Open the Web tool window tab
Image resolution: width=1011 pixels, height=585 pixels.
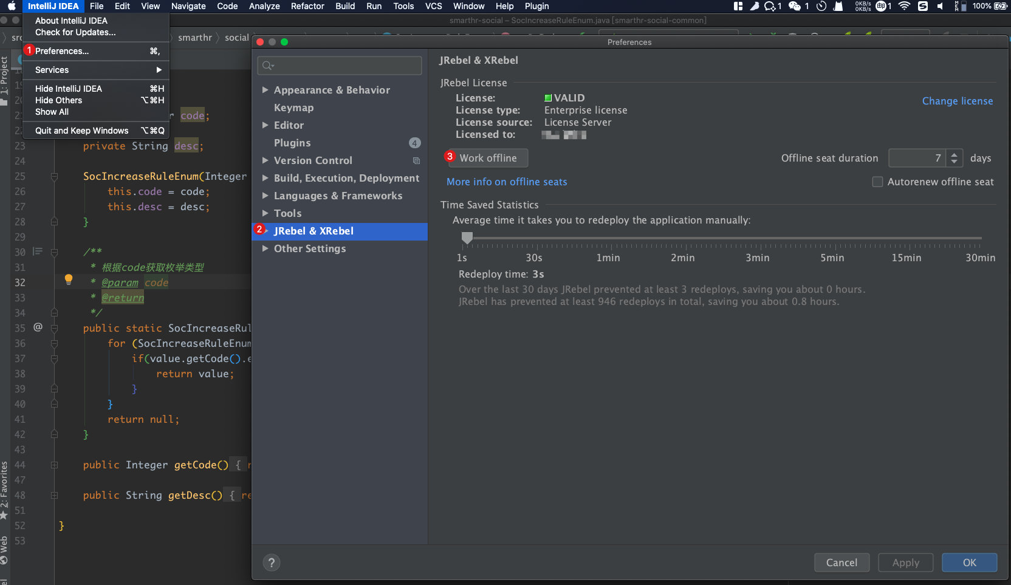pyautogui.click(x=4, y=551)
